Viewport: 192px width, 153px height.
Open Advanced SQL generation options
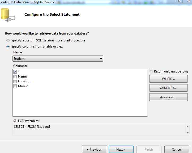tap(168, 97)
